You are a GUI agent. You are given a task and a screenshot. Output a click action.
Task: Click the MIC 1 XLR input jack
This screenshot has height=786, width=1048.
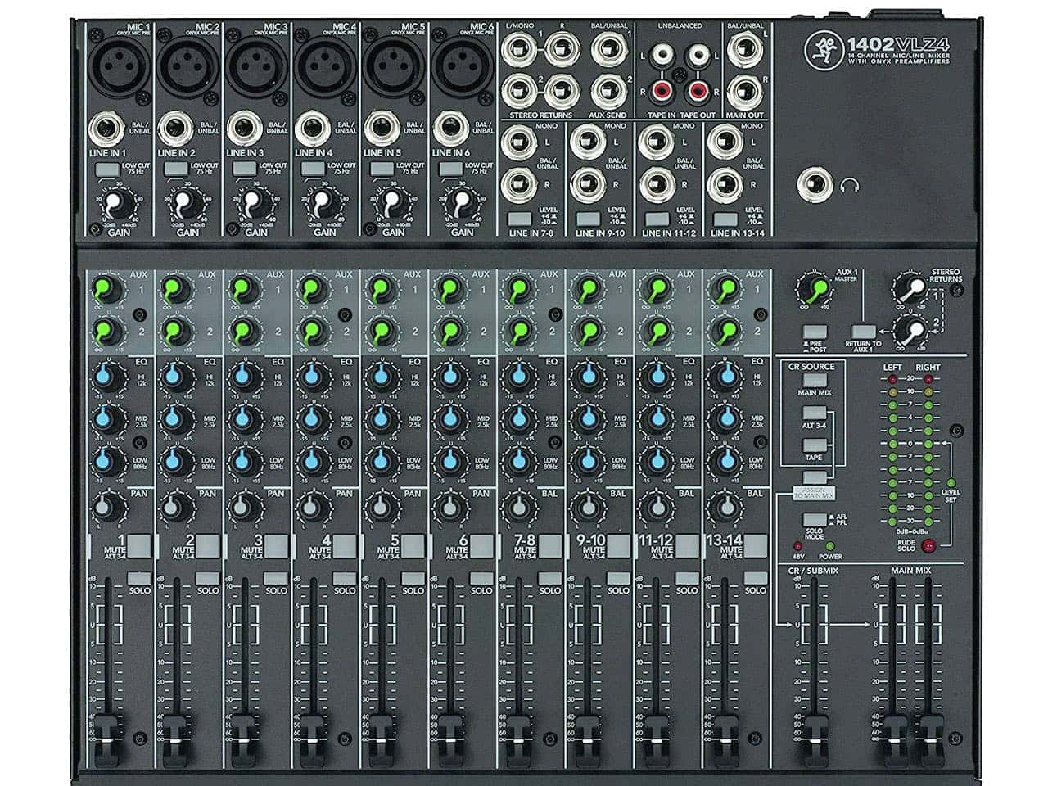[120, 69]
